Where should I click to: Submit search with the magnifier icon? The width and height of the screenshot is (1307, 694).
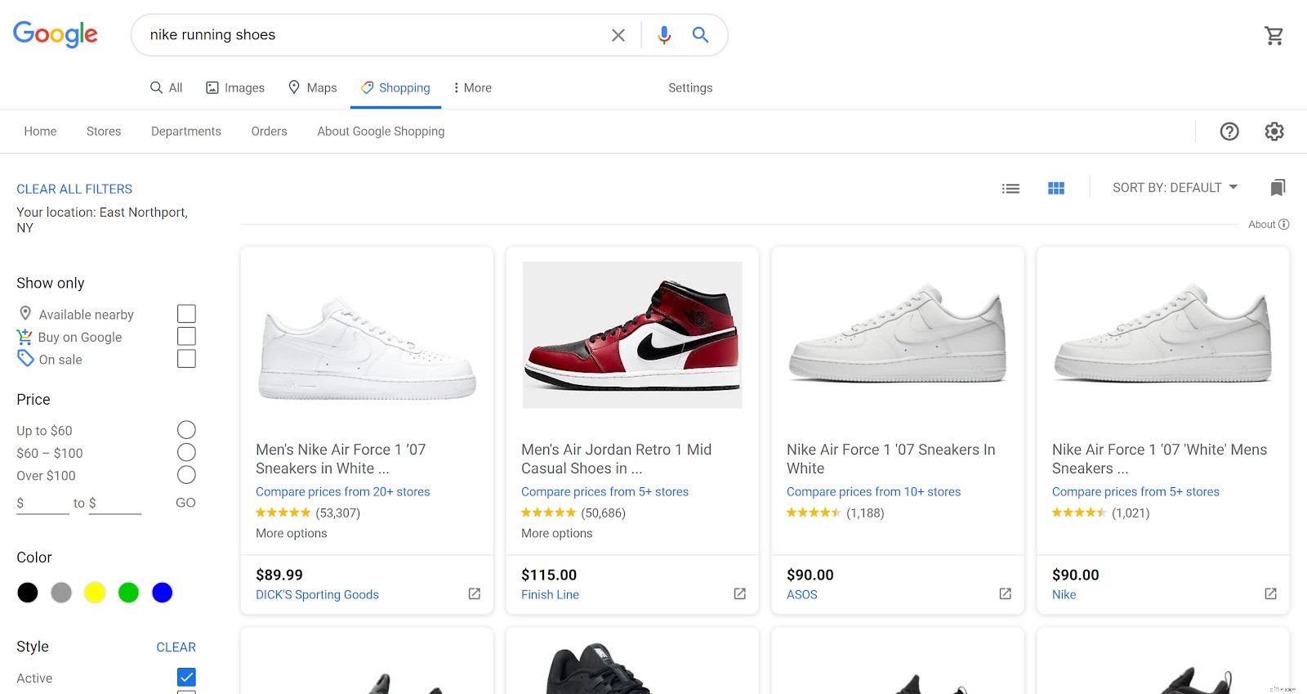[x=700, y=34]
